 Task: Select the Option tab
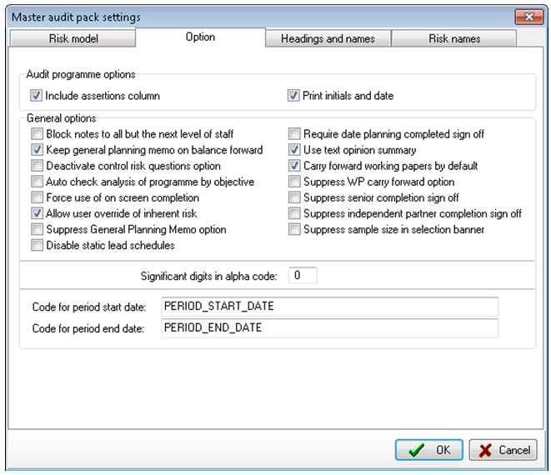click(x=200, y=37)
